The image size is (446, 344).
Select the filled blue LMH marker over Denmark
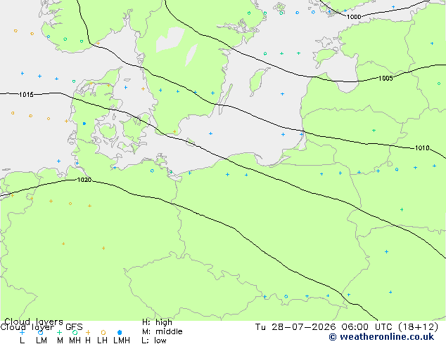84,124
